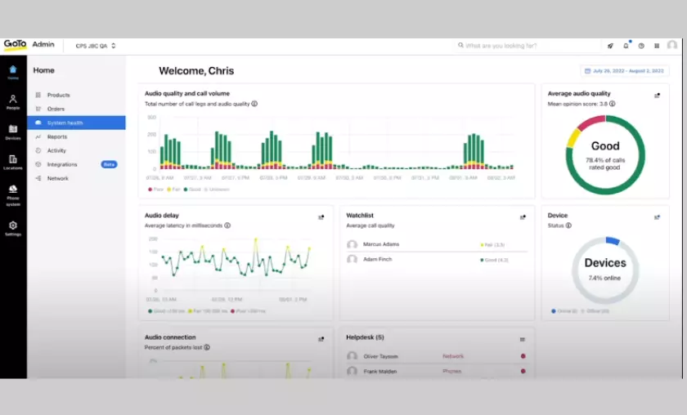The width and height of the screenshot is (687, 415).
Task: Open Phone system from the left rail
Action: coord(13,193)
